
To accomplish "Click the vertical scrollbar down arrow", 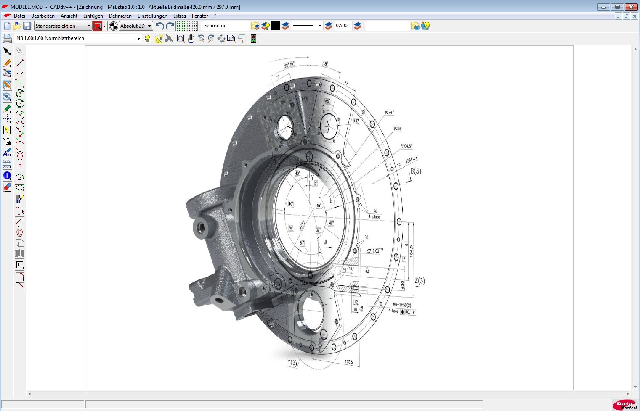I will pos(635,387).
